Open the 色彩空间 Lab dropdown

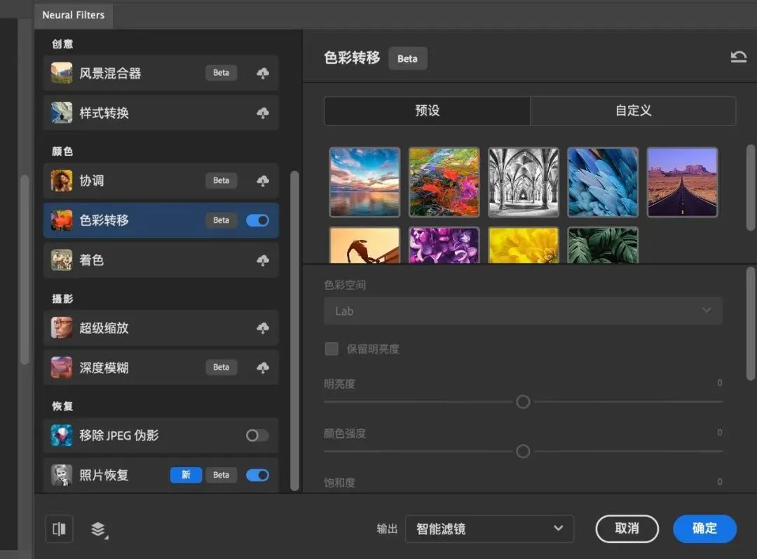click(523, 311)
